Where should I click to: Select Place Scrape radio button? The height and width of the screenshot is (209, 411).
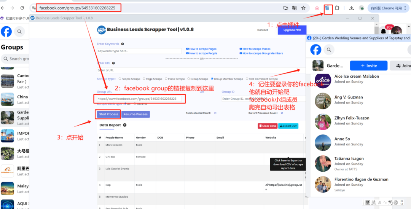pyautogui.click(x=166, y=79)
